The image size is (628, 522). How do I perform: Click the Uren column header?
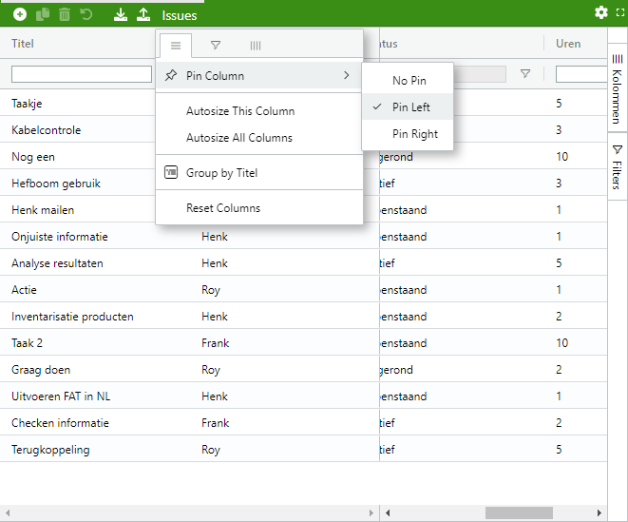pyautogui.click(x=568, y=44)
